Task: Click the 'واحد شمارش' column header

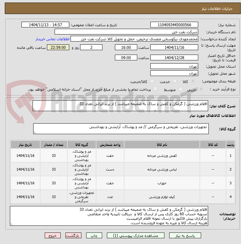Action: (110, 145)
